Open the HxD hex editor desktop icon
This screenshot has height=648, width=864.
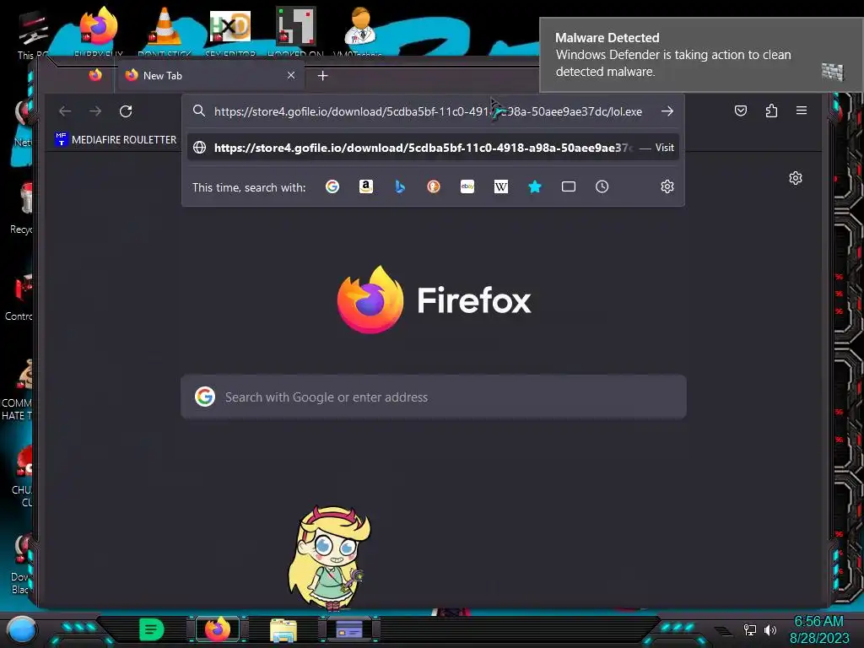coord(230,26)
